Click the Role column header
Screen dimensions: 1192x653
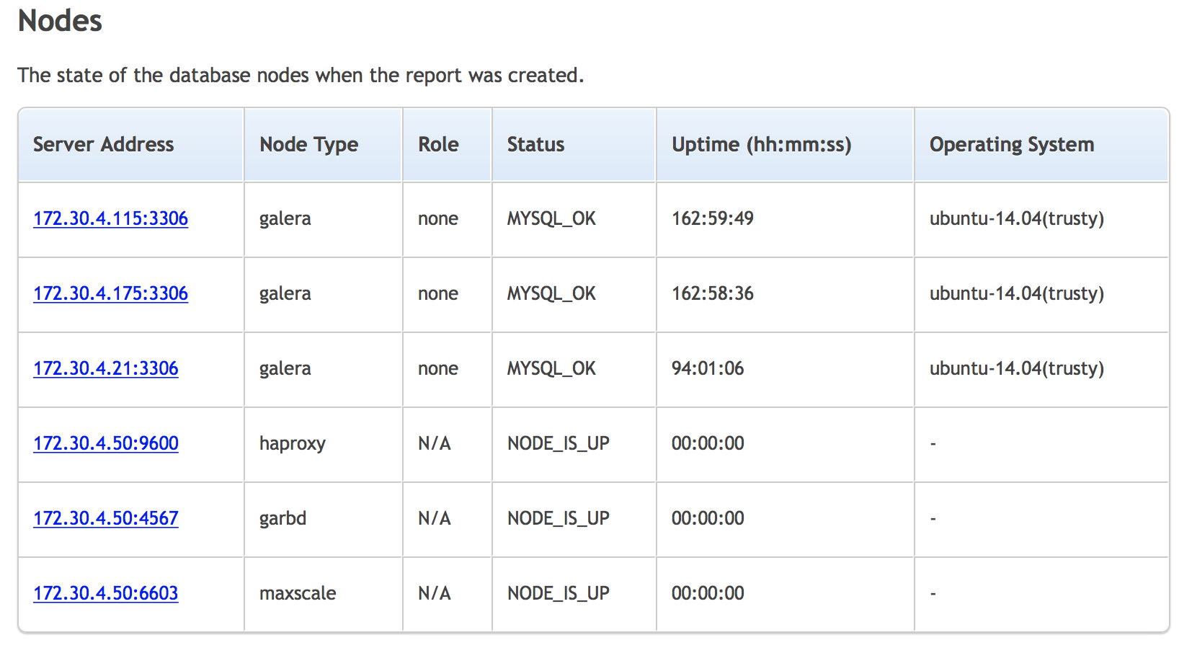[438, 144]
